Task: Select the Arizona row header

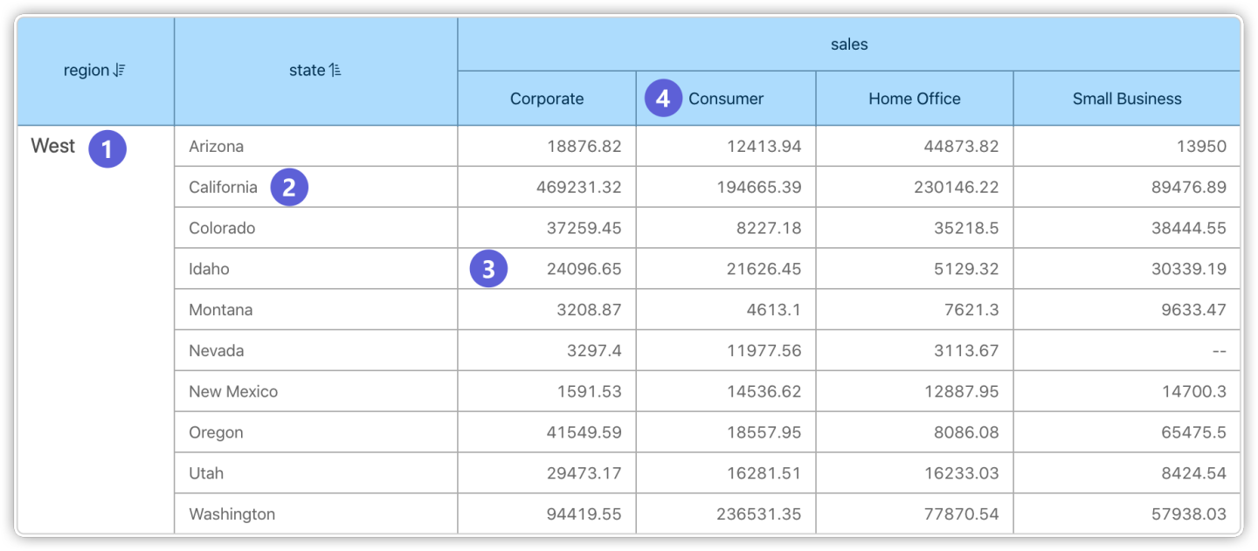Action: point(217,147)
